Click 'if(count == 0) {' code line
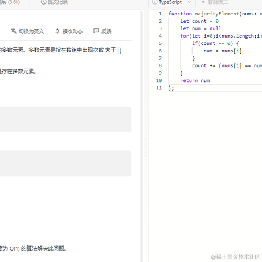The height and width of the screenshot is (262, 262). (x=215, y=43)
